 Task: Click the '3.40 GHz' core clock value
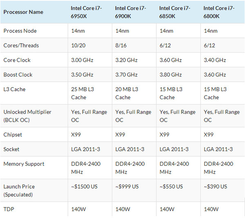tap(215, 60)
